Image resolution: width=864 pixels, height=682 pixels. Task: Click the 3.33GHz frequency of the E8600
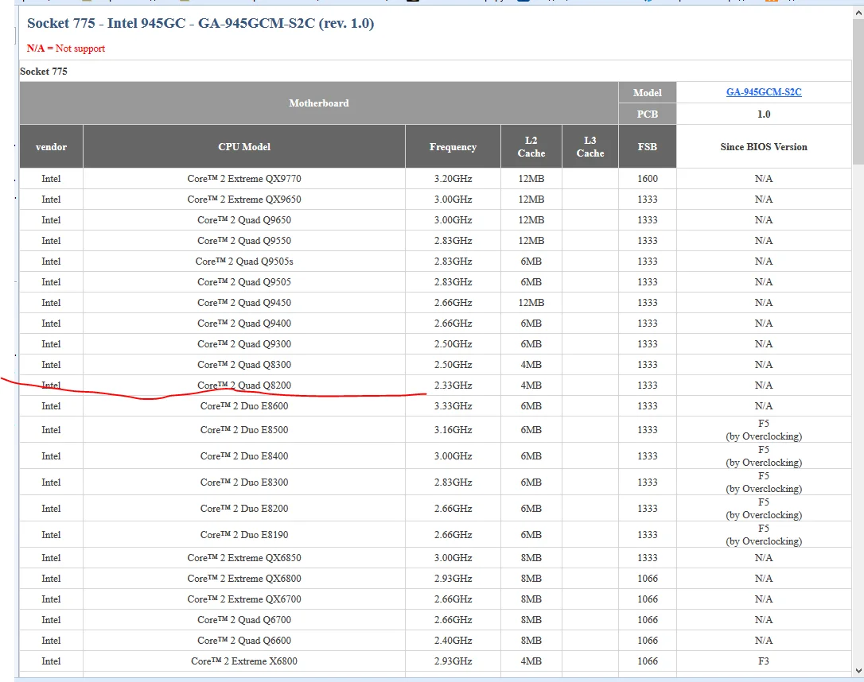pos(453,406)
